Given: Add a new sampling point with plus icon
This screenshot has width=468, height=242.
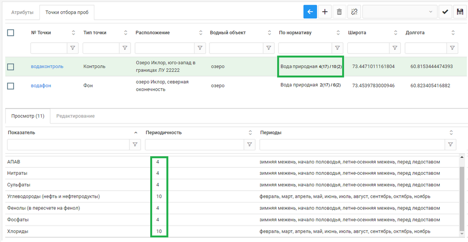Looking at the screenshot, I should click(x=324, y=12).
